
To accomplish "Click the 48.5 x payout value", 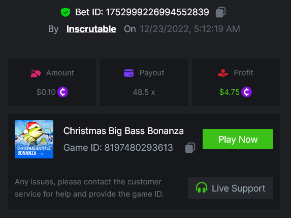I will (144, 92).
